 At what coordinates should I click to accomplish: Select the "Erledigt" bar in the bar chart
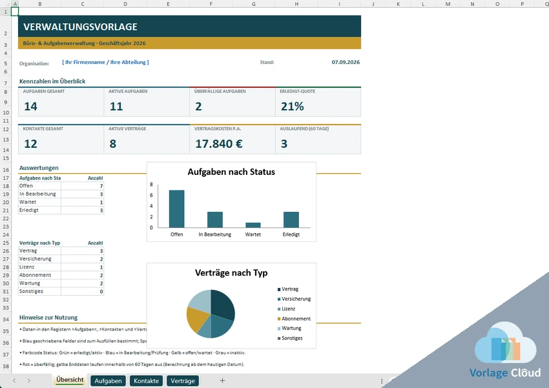[x=291, y=220]
